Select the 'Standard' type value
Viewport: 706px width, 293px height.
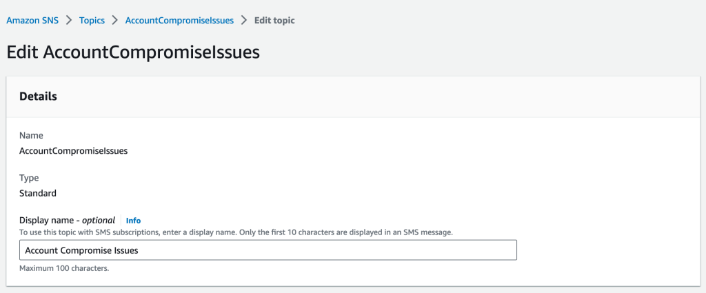38,193
